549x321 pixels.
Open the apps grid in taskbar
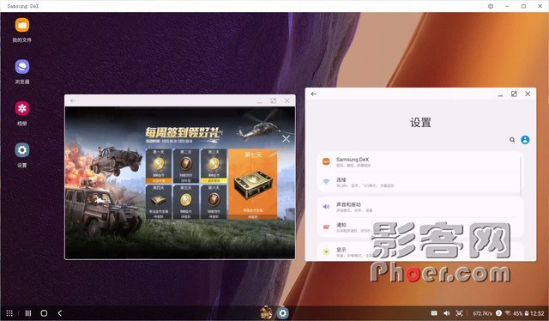pyautogui.click(x=9, y=313)
